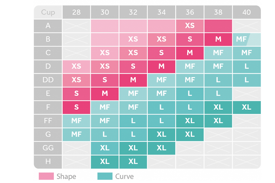This screenshot has height=183, width=275.
Task: Click the Cup header cell
Action: [48, 12]
